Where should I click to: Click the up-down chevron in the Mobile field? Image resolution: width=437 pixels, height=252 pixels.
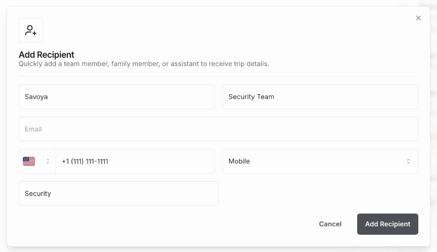click(x=408, y=161)
